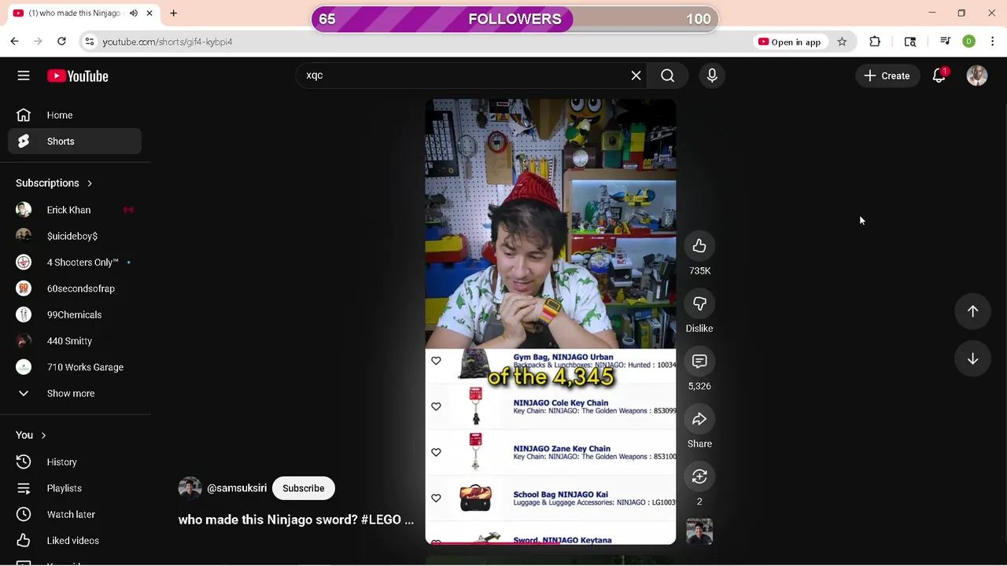Open 4 Shooters Only channel
Image resolution: width=1007 pixels, height=566 pixels.
point(75,263)
